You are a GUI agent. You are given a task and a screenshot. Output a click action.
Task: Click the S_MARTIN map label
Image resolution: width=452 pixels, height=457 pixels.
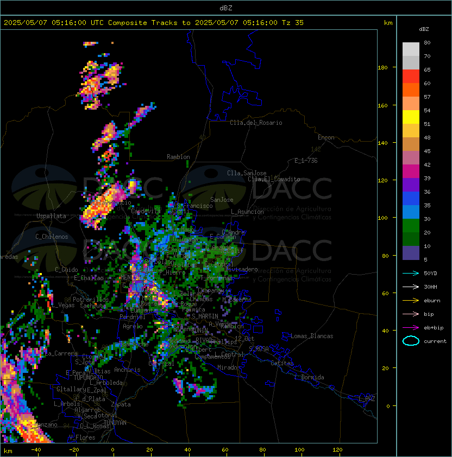205,316
